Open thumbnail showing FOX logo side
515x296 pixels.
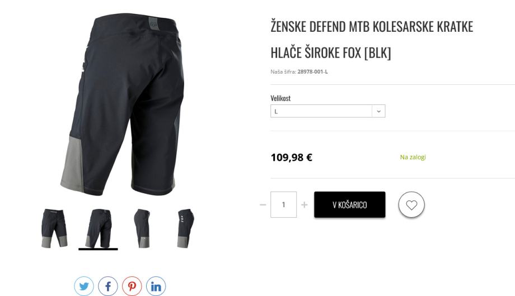point(186,228)
